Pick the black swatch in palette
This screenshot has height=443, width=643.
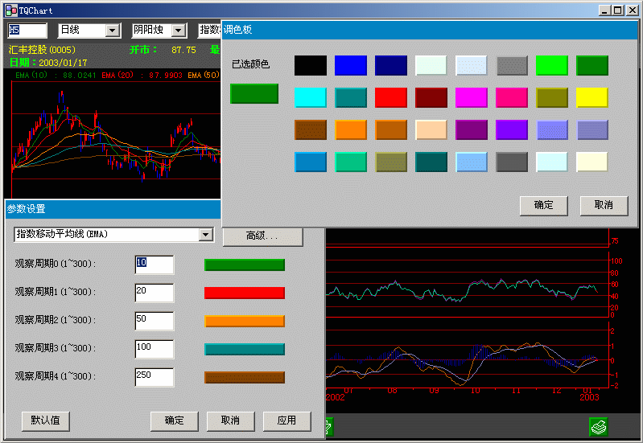[x=311, y=66]
